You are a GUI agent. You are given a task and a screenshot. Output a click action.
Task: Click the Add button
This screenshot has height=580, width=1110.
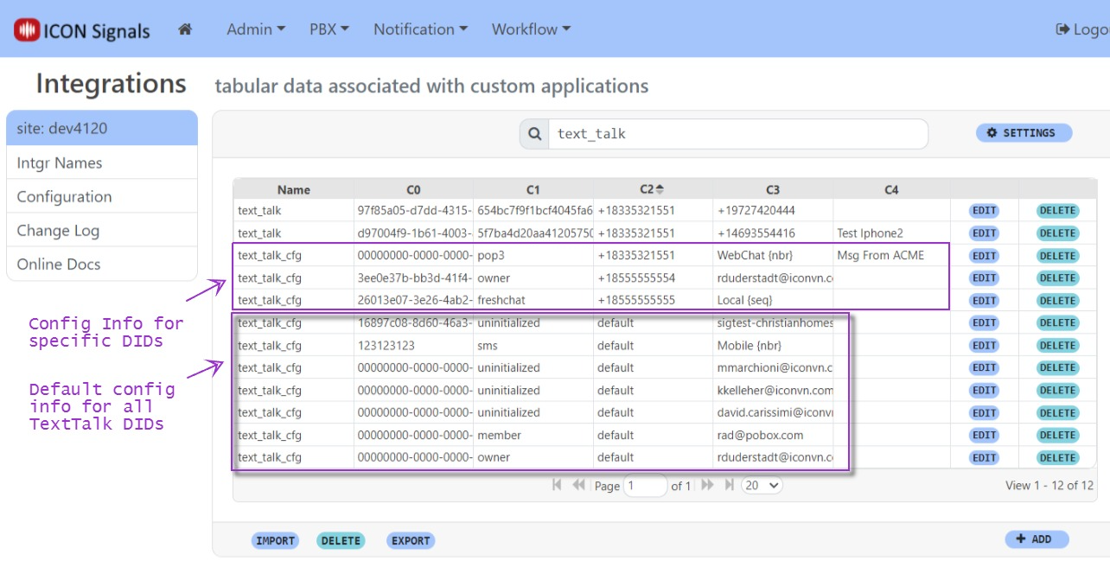coord(1036,539)
